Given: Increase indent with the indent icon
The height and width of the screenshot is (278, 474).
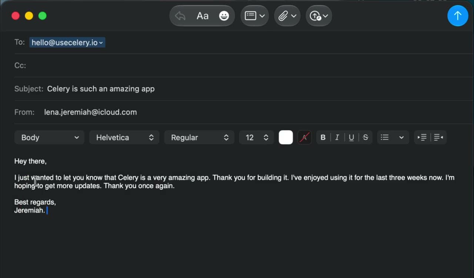Looking at the screenshot, I should pyautogui.click(x=422, y=138).
